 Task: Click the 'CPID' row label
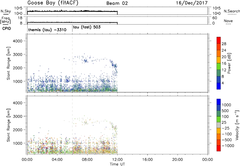[x=7, y=29]
